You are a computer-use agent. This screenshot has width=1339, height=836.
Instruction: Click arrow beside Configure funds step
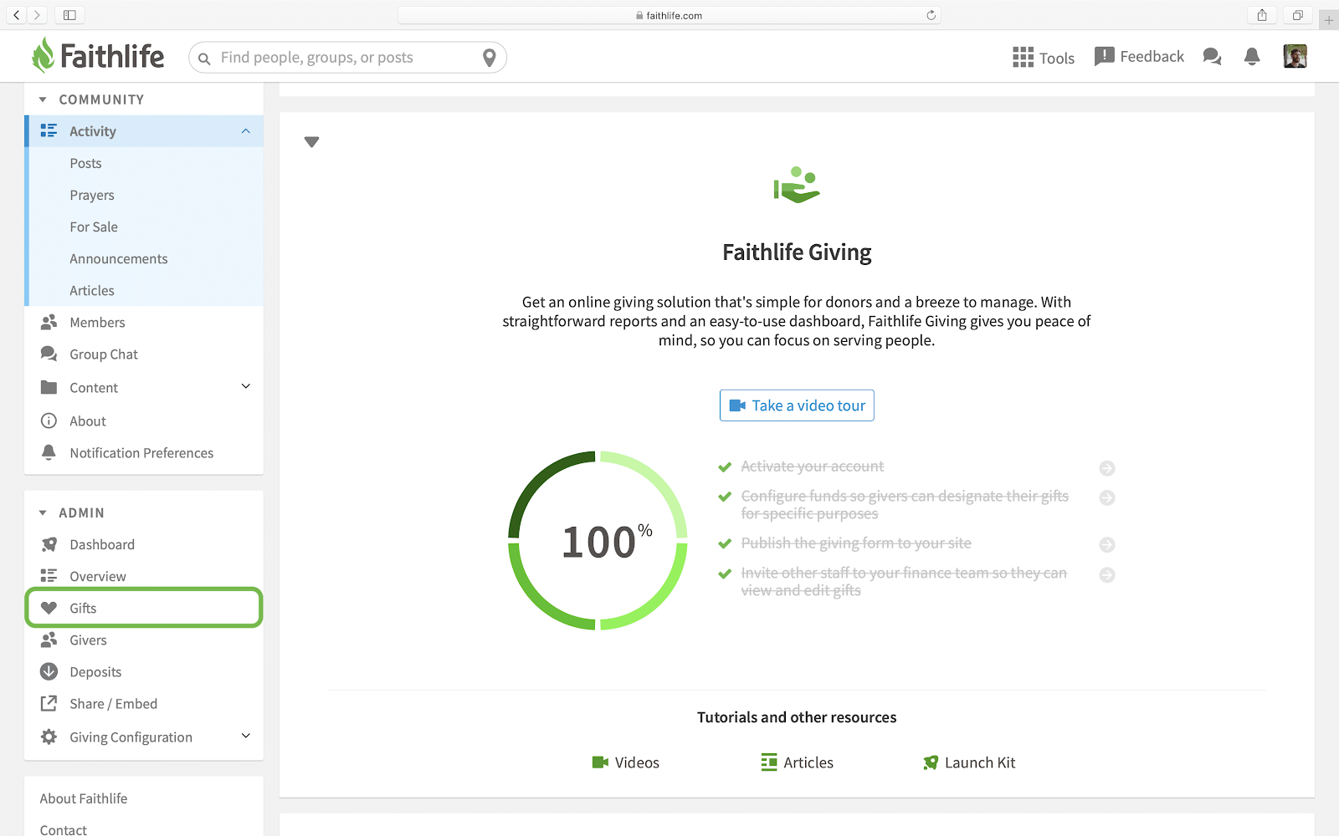pyautogui.click(x=1107, y=497)
